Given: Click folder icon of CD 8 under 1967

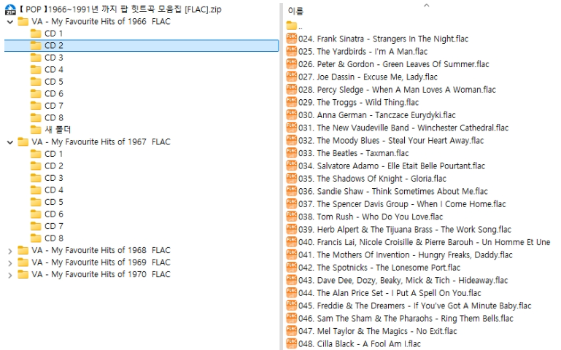Looking at the screenshot, I should tap(35, 238).
